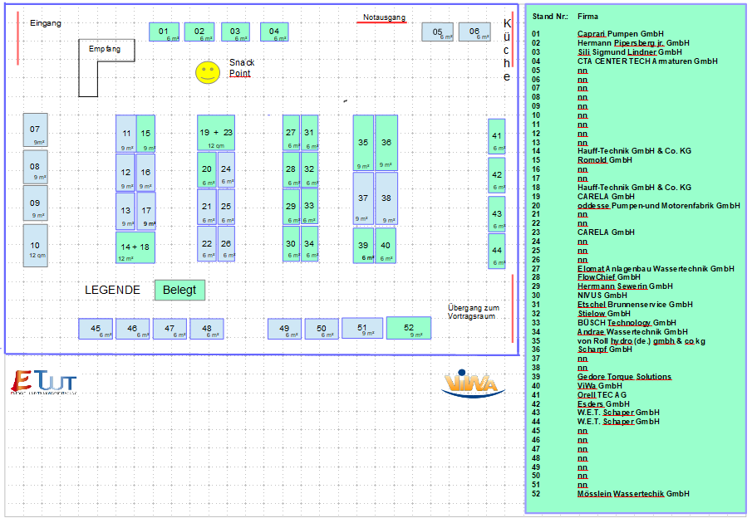Click von Roll hydro entry

pos(641,341)
